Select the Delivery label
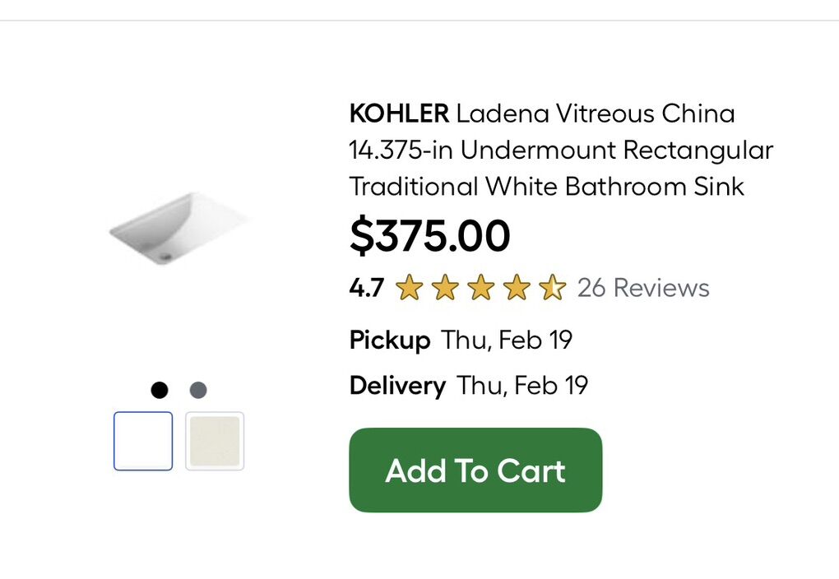The height and width of the screenshot is (579, 839). coord(397,385)
